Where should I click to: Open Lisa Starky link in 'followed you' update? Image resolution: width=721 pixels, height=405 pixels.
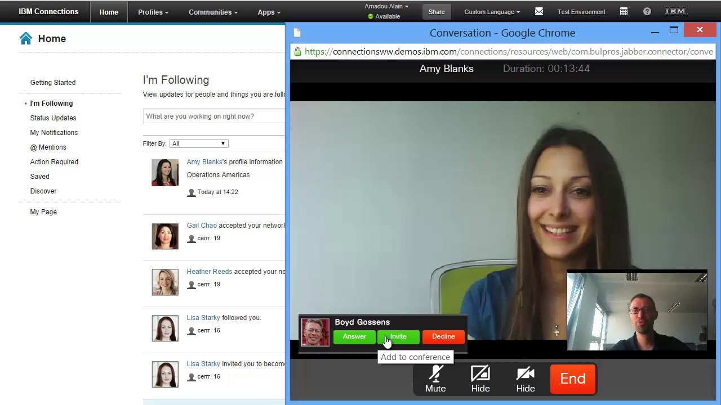coord(203,318)
